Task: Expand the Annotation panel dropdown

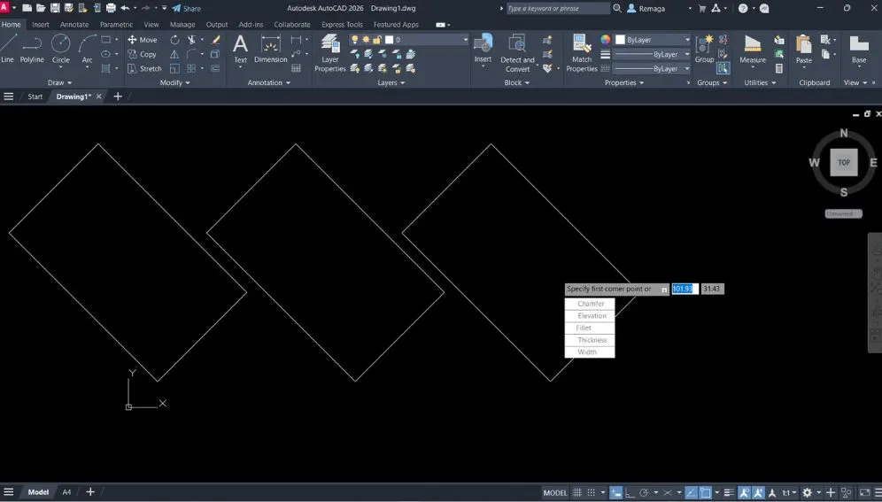Action: (269, 82)
